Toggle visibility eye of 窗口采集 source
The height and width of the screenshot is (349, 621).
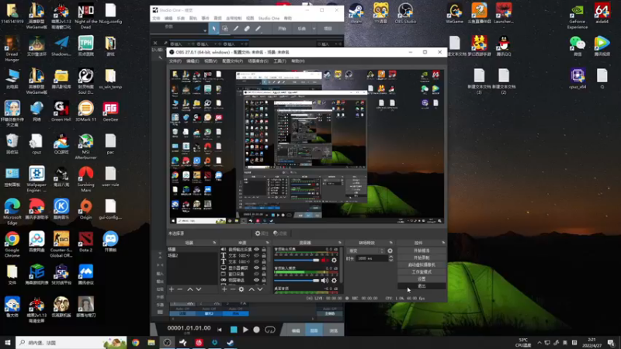point(257,274)
